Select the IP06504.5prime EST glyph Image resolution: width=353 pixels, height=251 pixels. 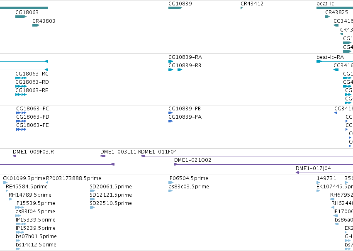(171, 183)
